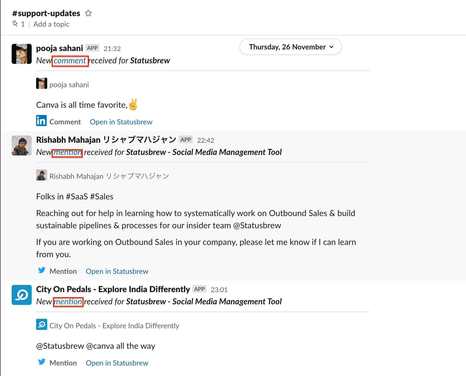The image size is (466, 376).
Task: Click Add a topic
Action: click(51, 24)
